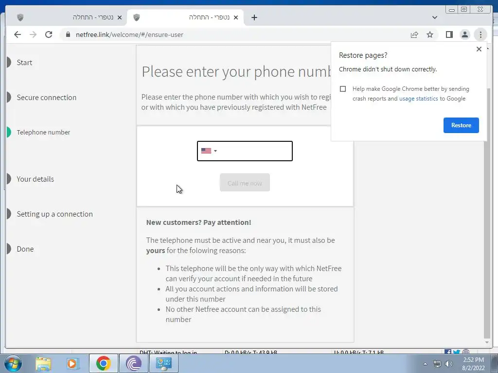Open the taskbar clock 2:52 PM
498x373 pixels.
473,364
